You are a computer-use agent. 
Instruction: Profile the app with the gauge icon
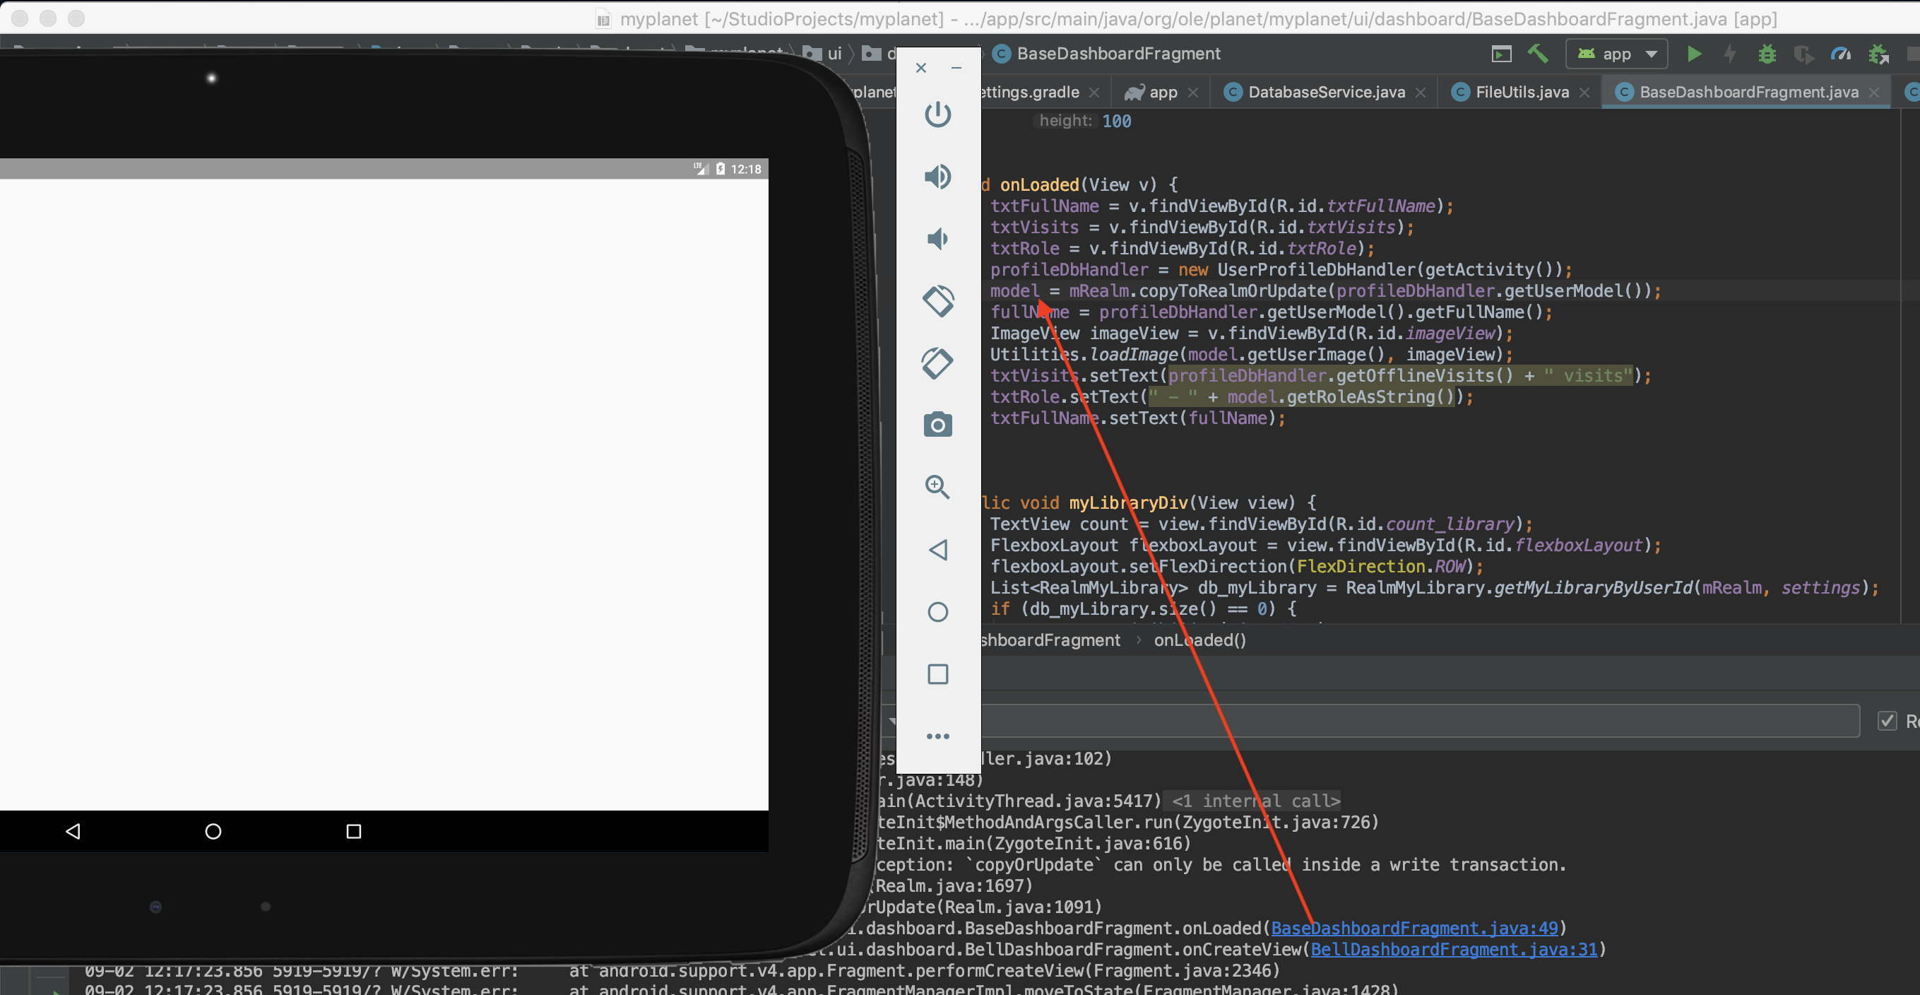[1842, 54]
